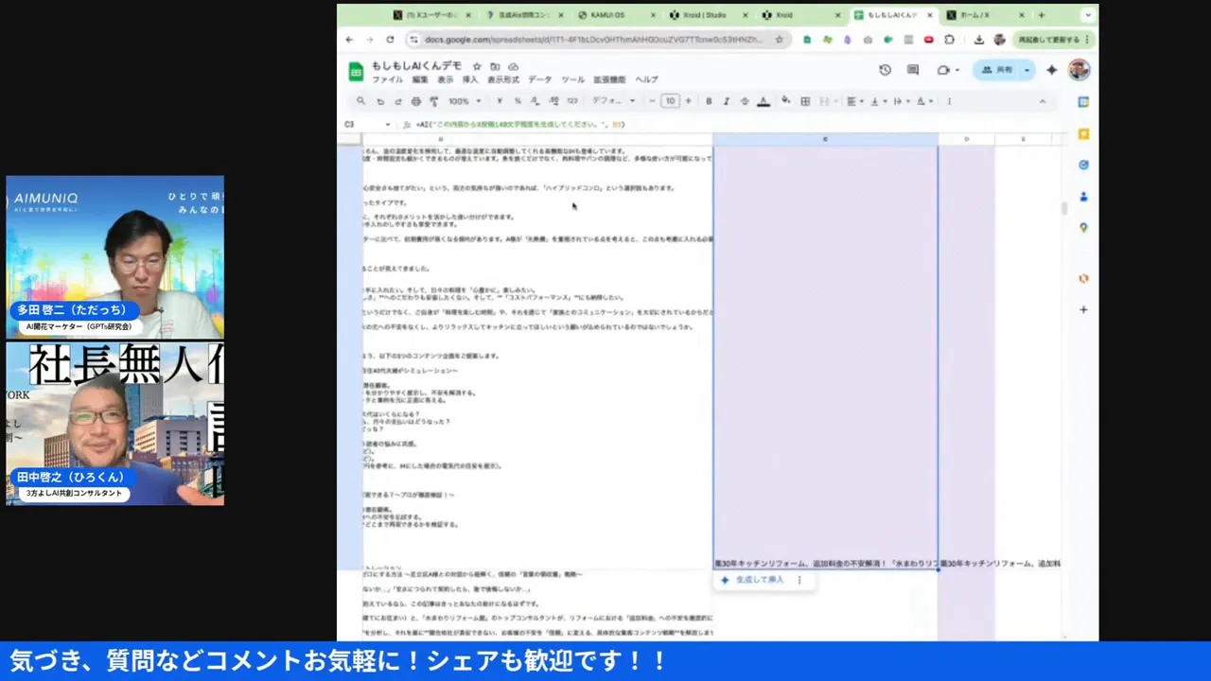The height and width of the screenshot is (681, 1211).
Task: Switch to the Xroid | Studio tab
Action: point(705,15)
